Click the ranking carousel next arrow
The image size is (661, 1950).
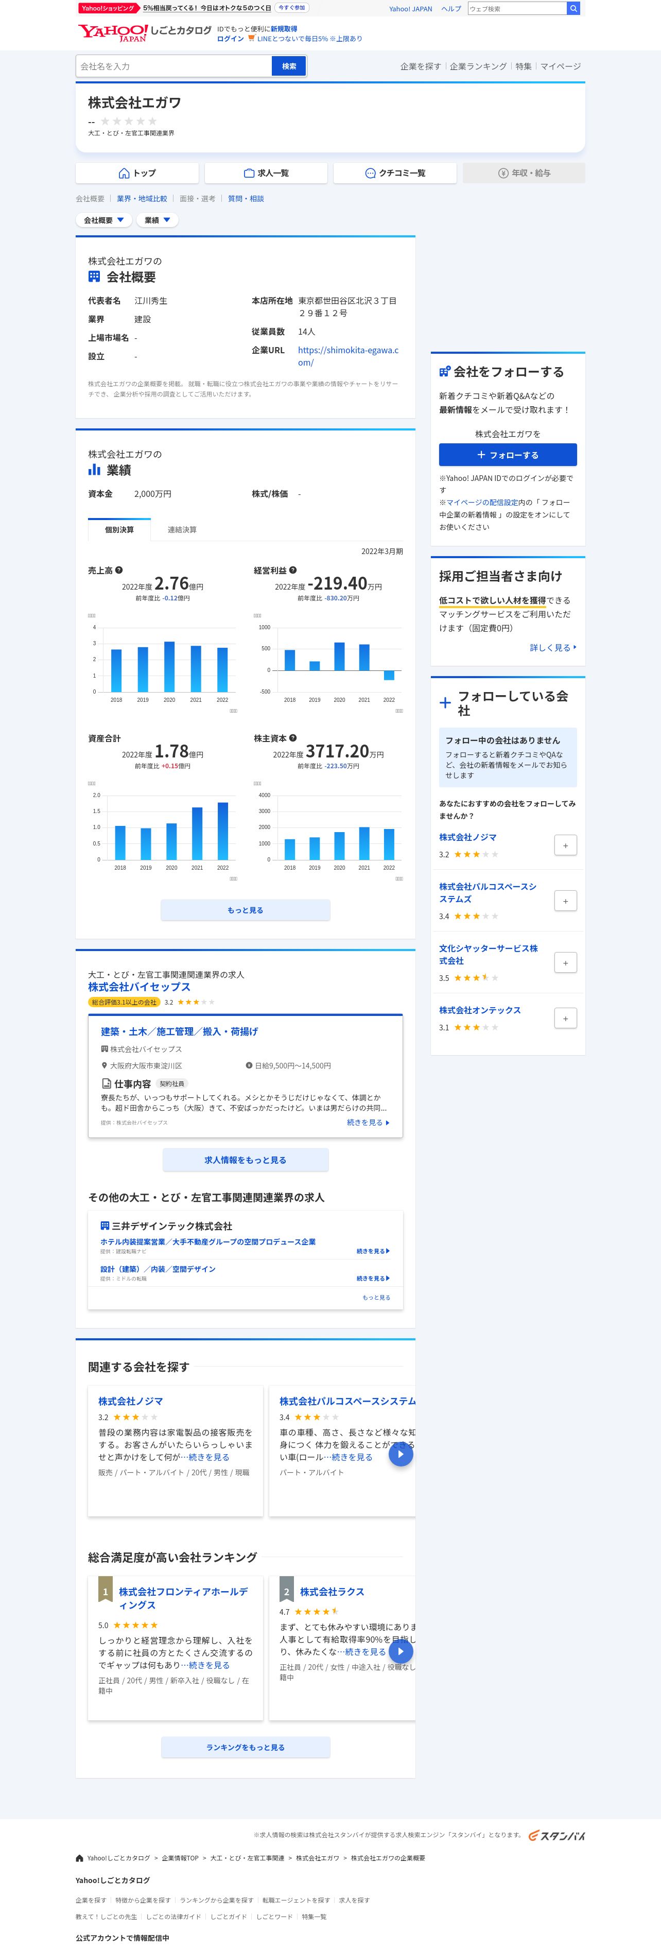[401, 1652]
